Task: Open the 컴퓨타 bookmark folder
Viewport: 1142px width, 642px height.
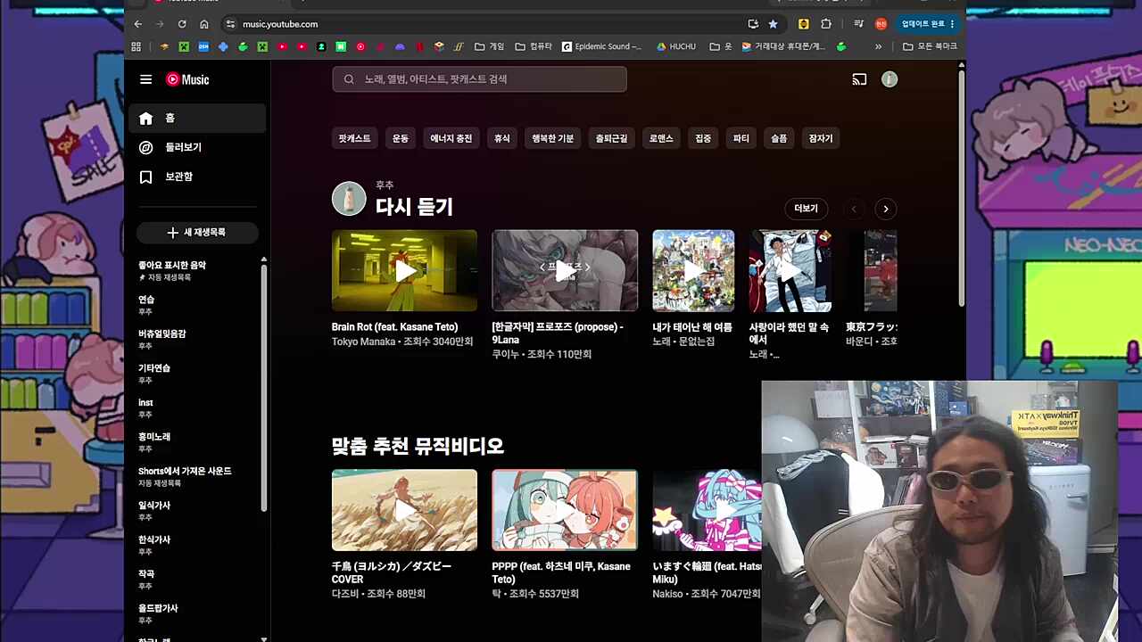Action: coord(534,46)
